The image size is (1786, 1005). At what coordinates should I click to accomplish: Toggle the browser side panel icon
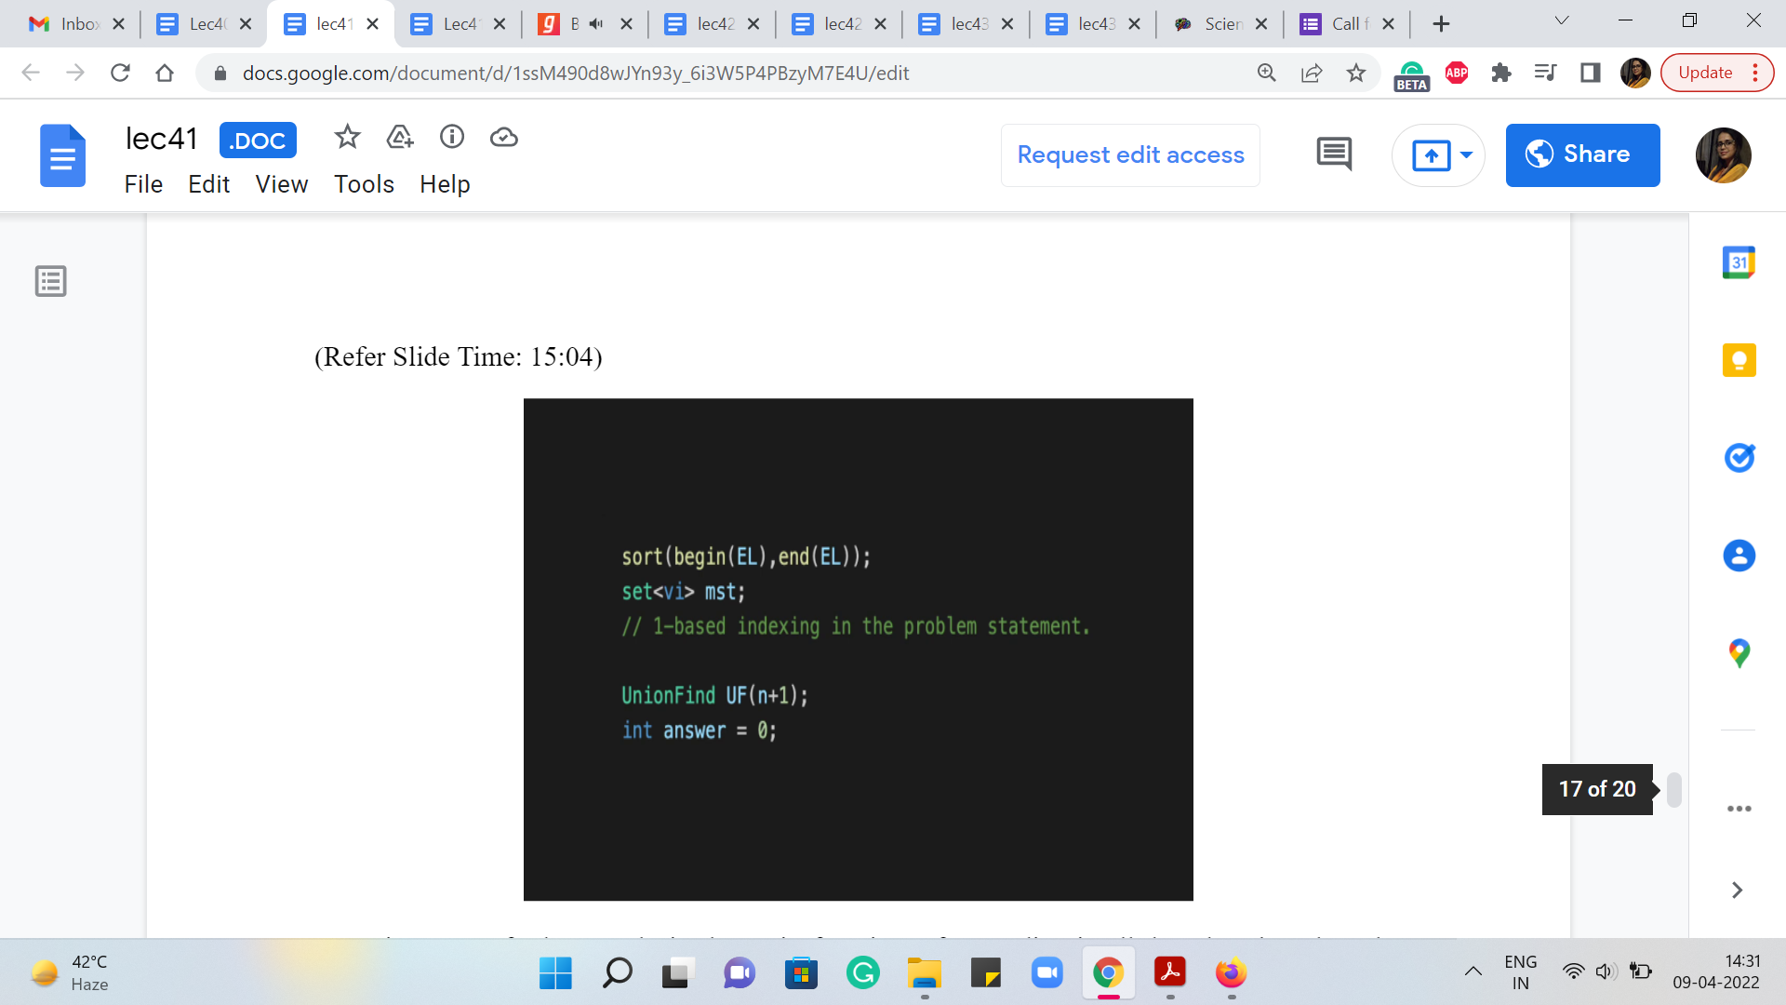point(1590,73)
